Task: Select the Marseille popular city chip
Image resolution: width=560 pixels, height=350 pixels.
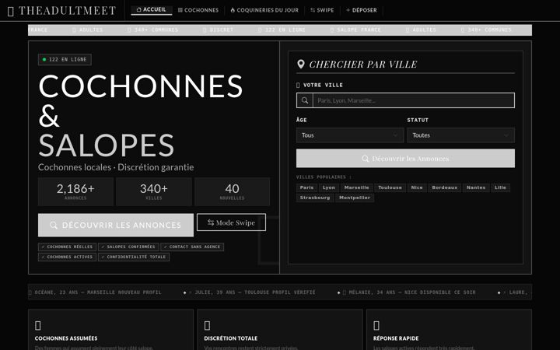Action: coord(356,187)
